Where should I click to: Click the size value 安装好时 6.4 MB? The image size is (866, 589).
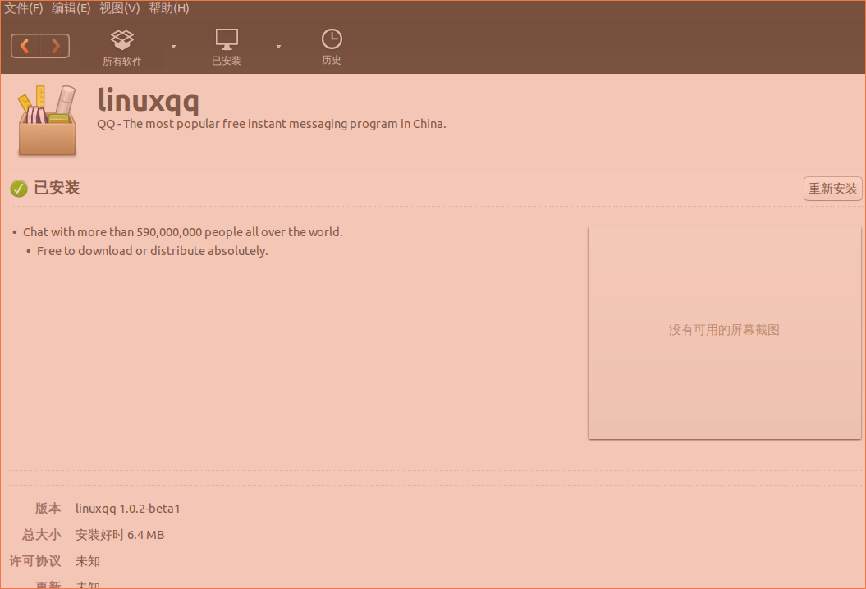(120, 535)
